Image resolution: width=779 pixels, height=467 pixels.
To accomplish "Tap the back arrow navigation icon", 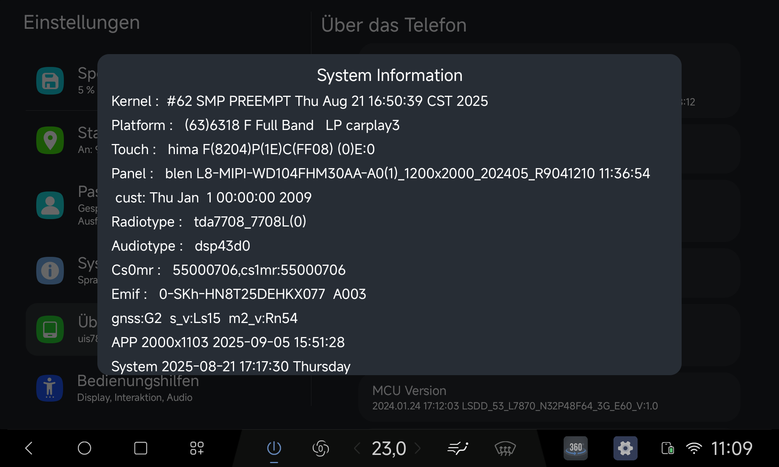I will (x=29, y=448).
